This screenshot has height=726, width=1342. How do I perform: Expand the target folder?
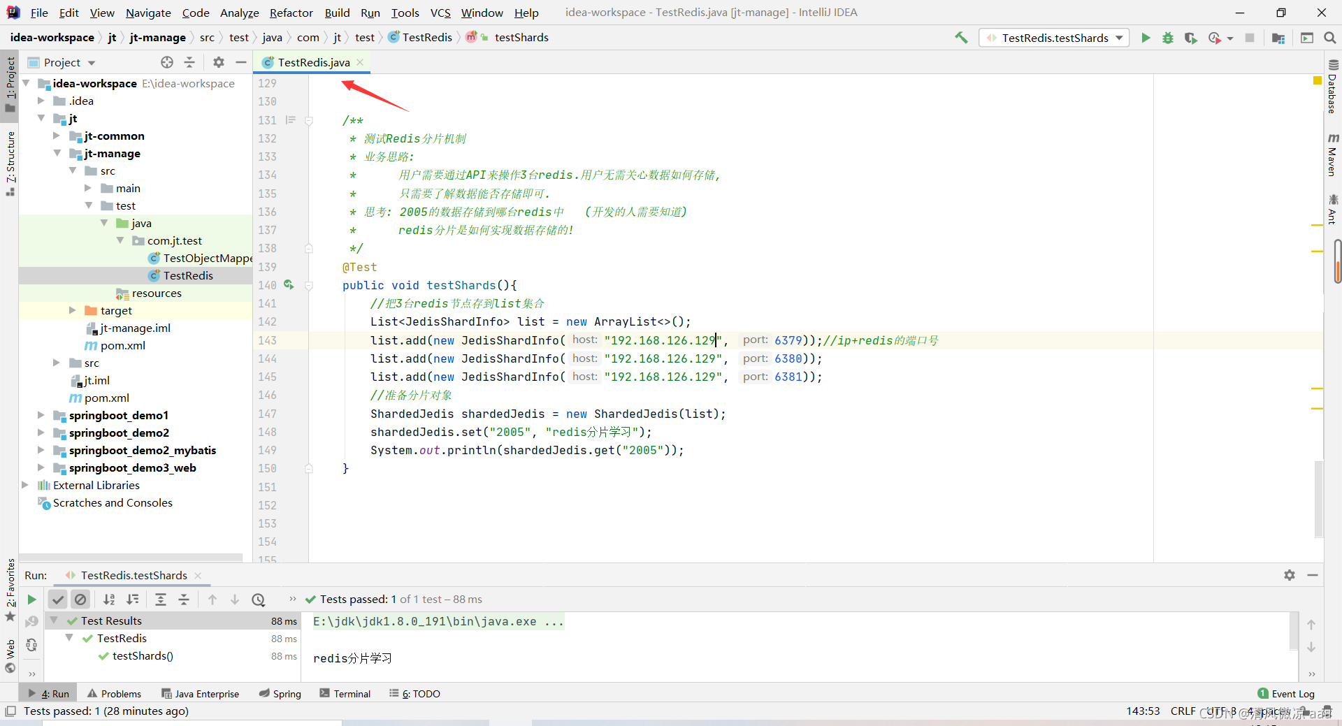pos(73,310)
